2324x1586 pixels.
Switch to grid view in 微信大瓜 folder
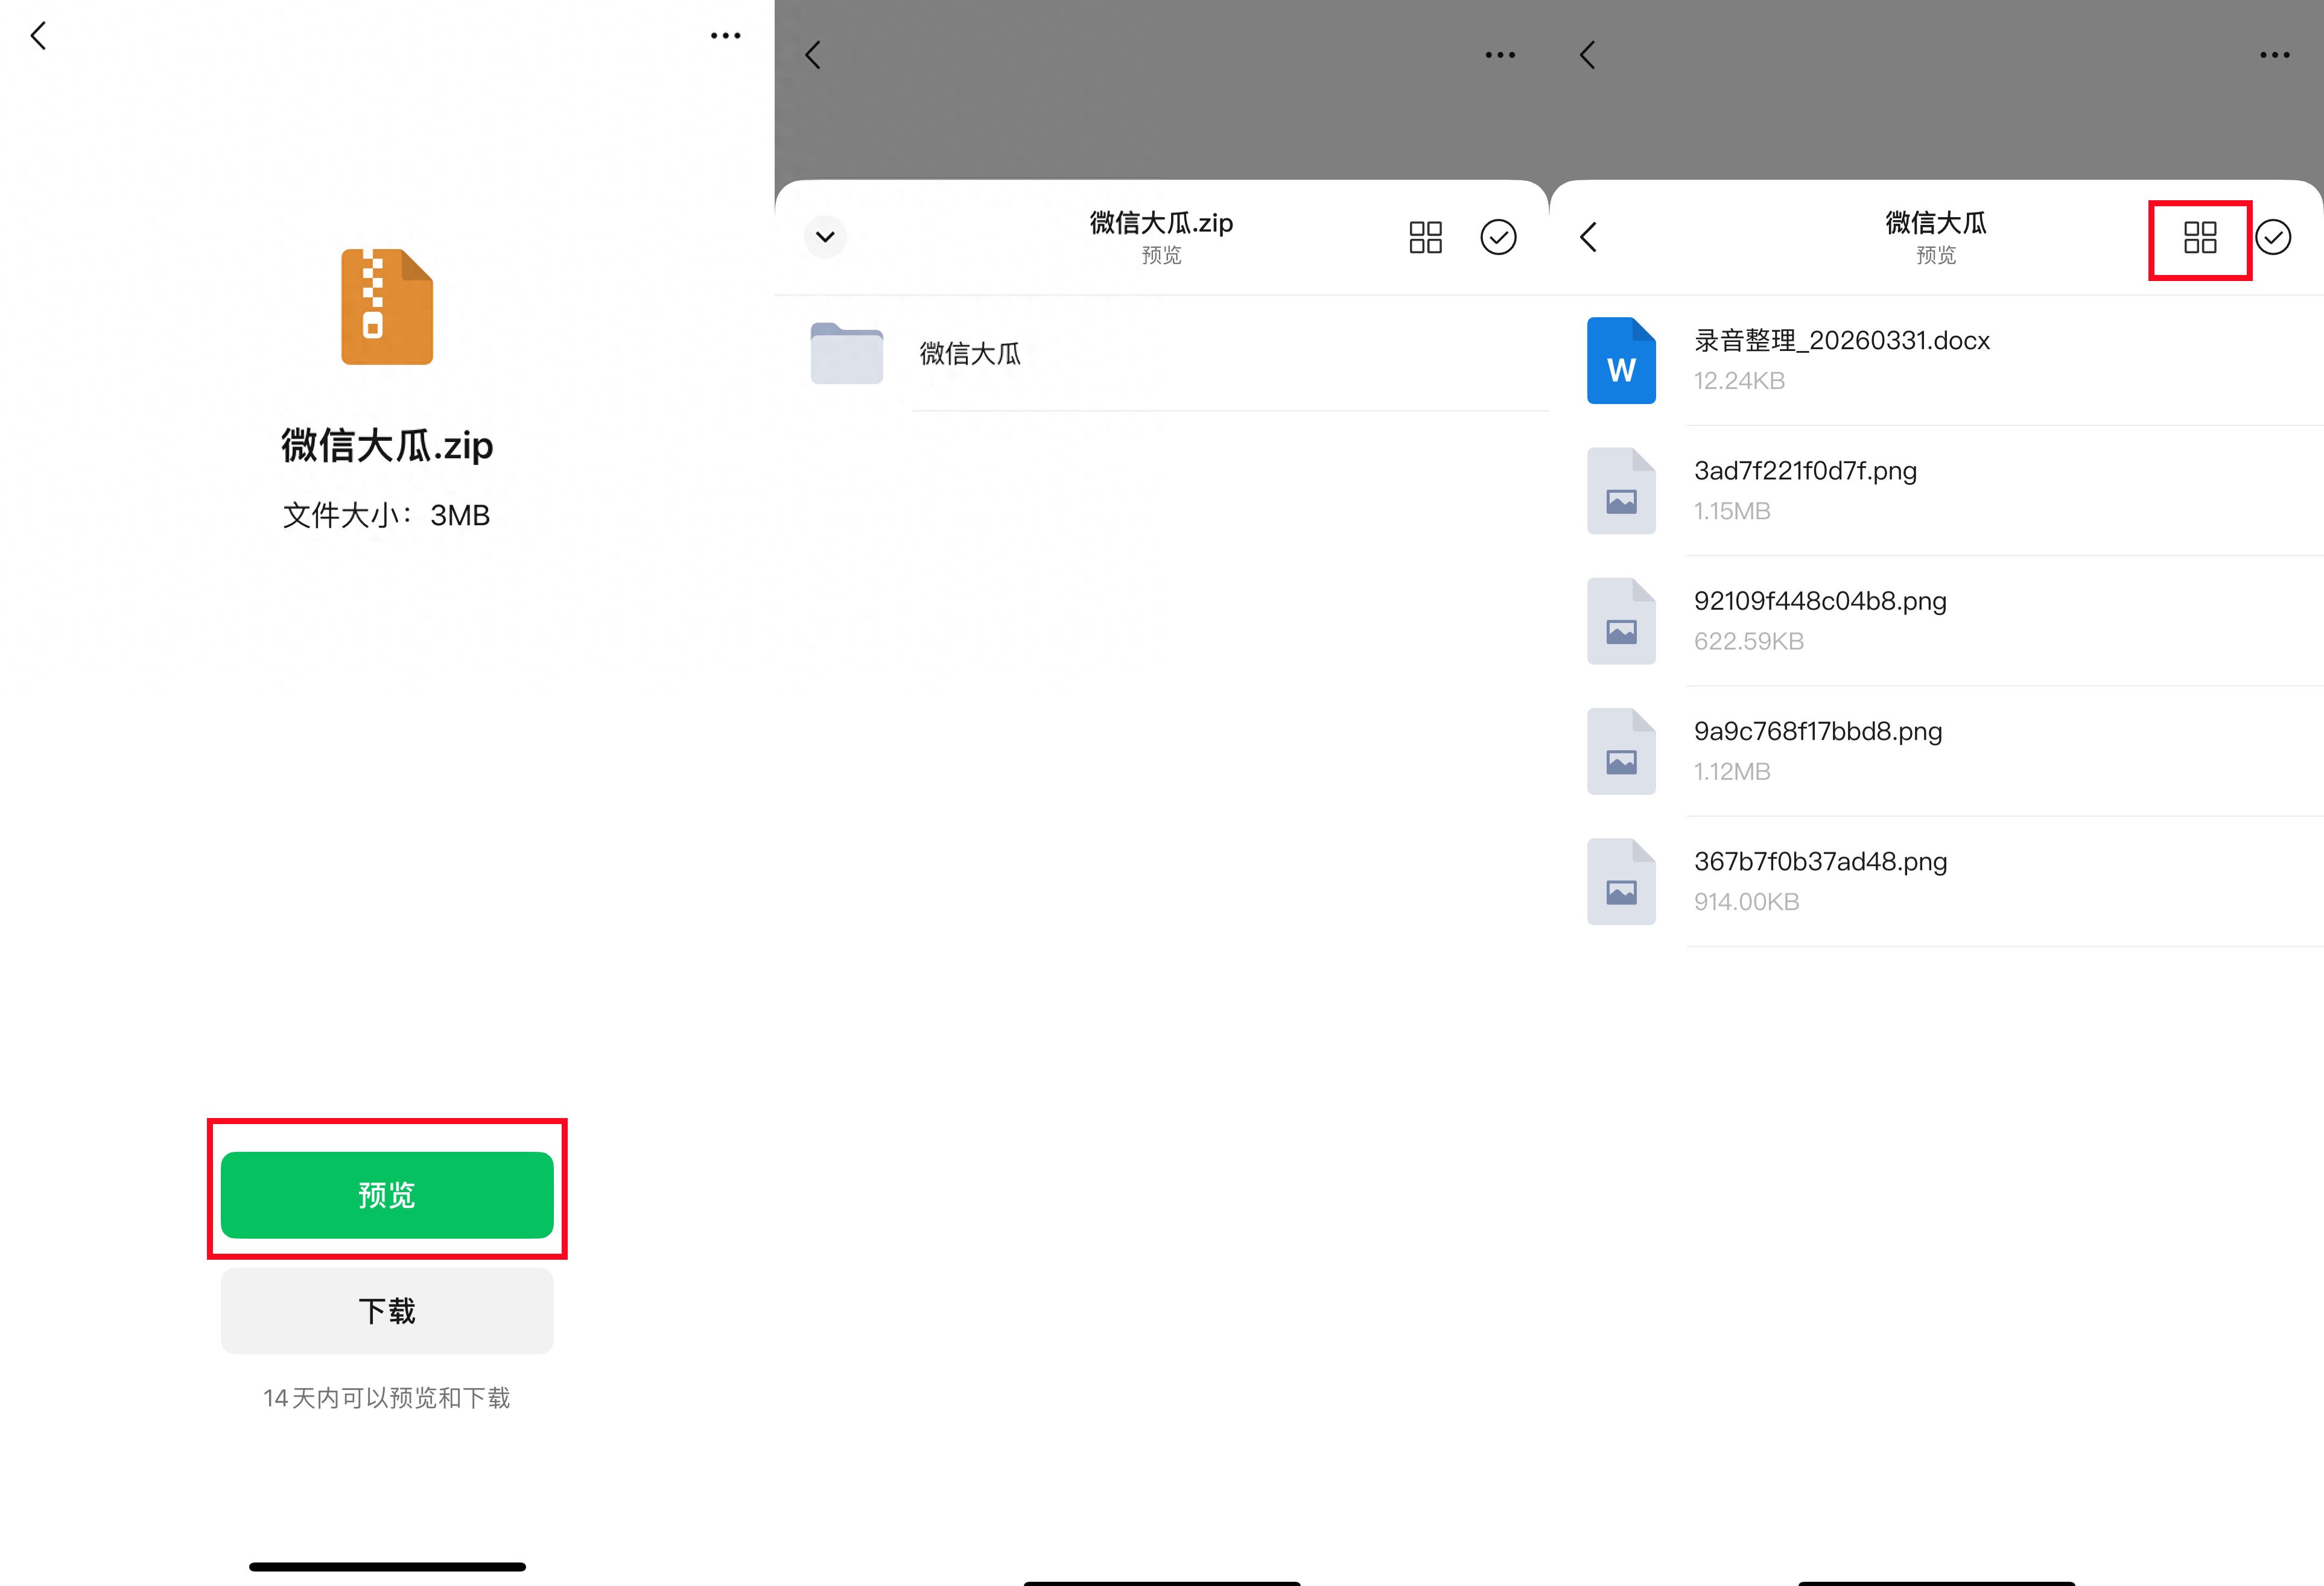(2199, 237)
